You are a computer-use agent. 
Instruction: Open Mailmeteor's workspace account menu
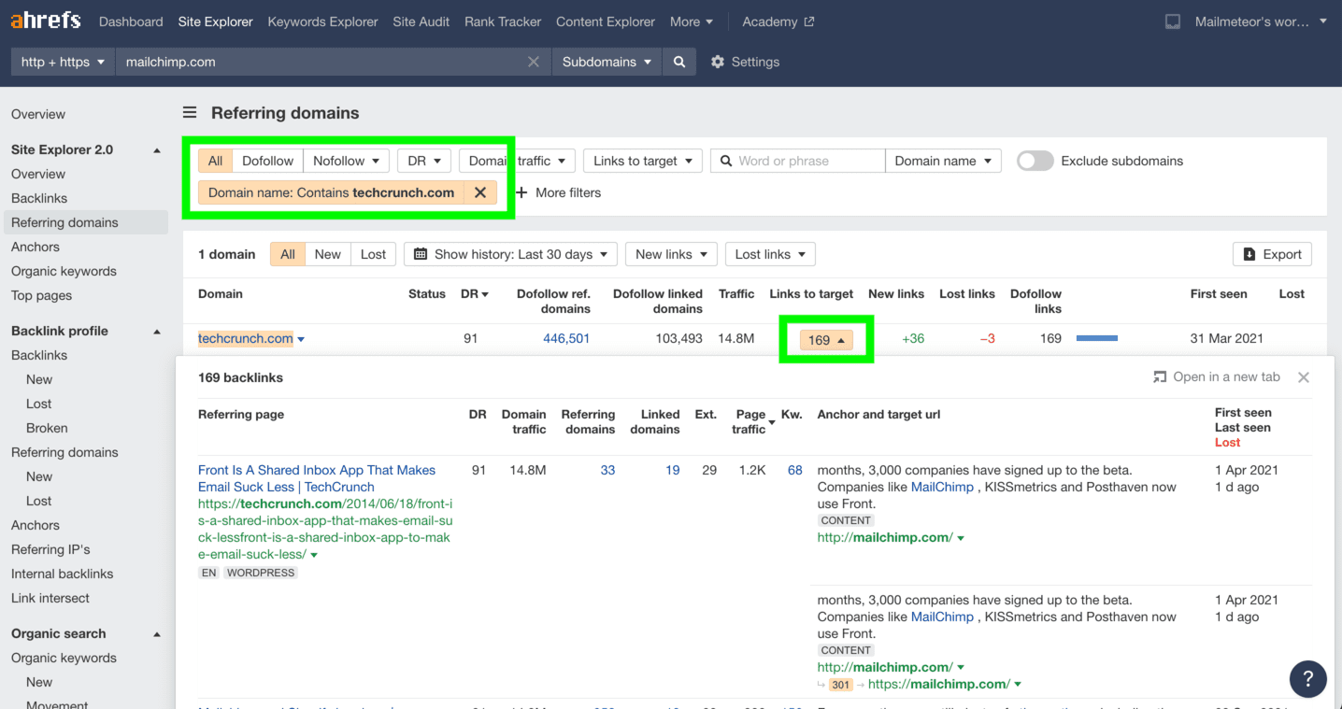(1261, 21)
